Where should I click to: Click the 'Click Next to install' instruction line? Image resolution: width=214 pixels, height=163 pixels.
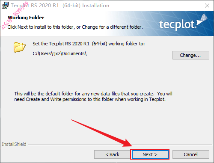pos(75,27)
